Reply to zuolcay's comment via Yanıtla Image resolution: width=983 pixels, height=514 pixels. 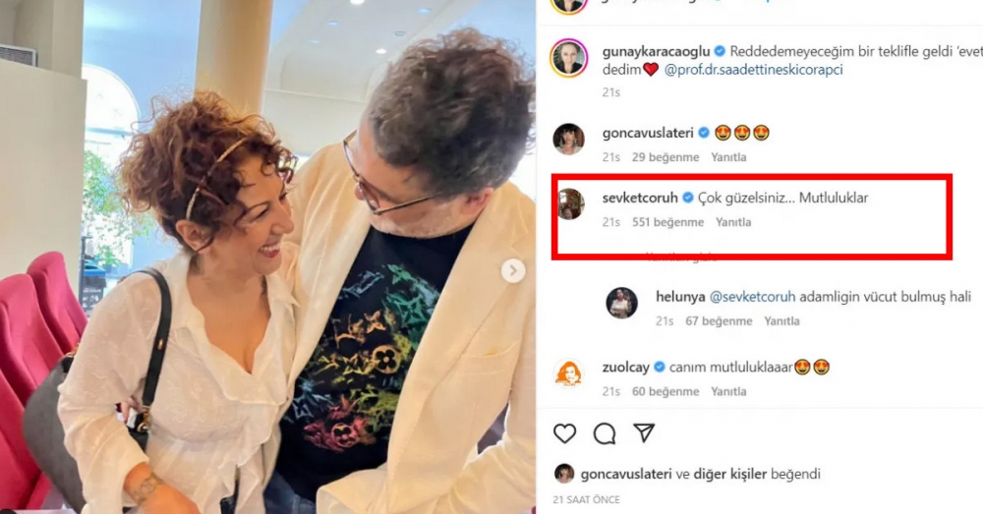728,392
